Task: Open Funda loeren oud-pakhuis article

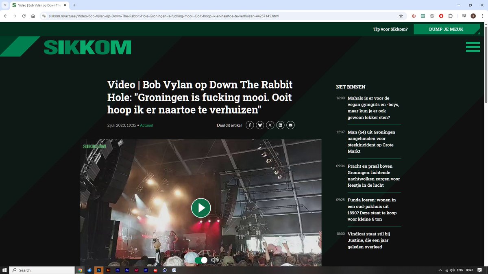Action: (x=372, y=209)
